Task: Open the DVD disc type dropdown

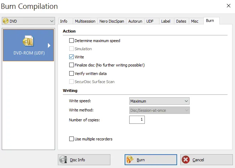Action: (x=28, y=21)
